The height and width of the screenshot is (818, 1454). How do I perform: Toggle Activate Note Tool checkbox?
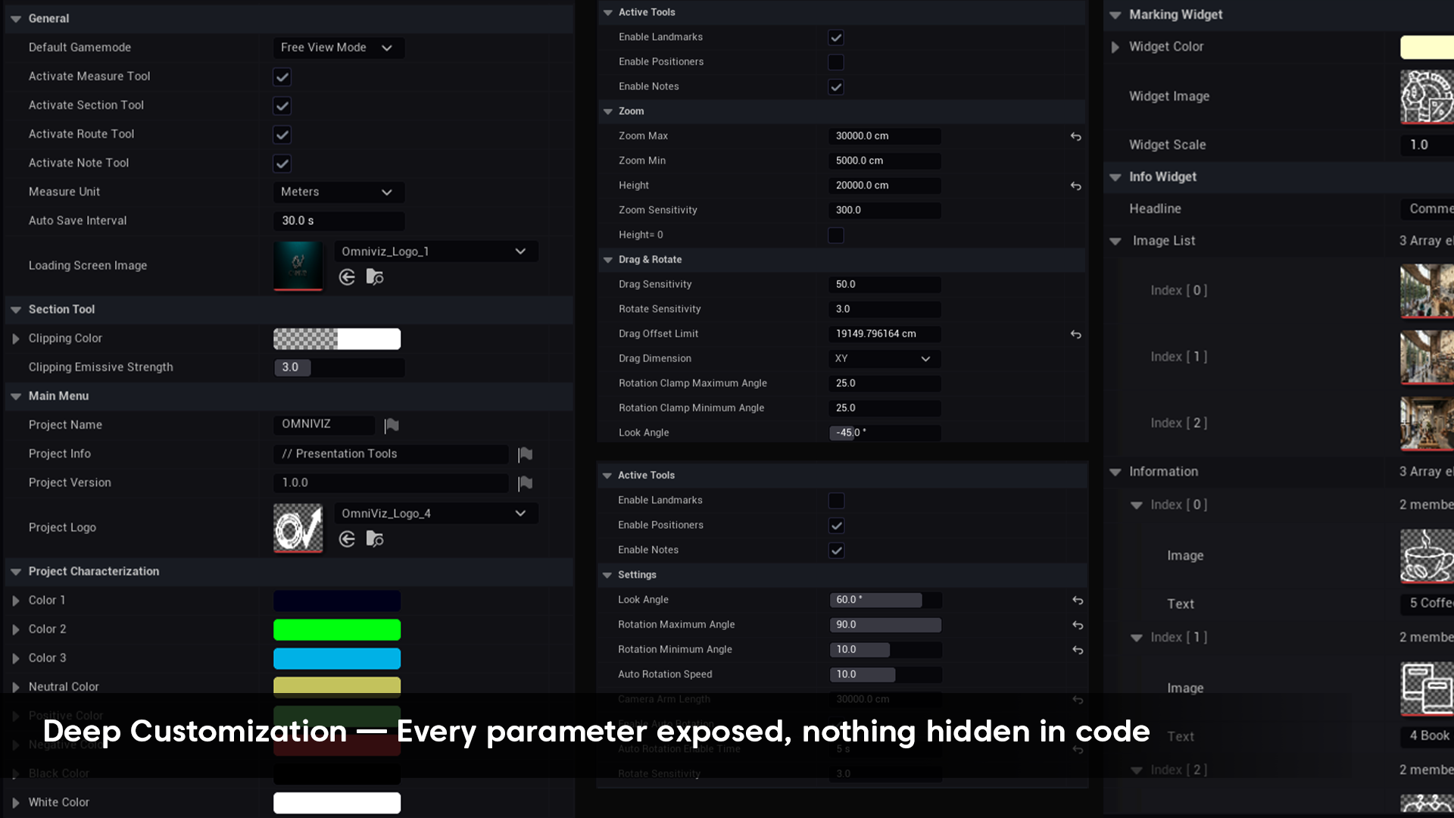point(282,163)
